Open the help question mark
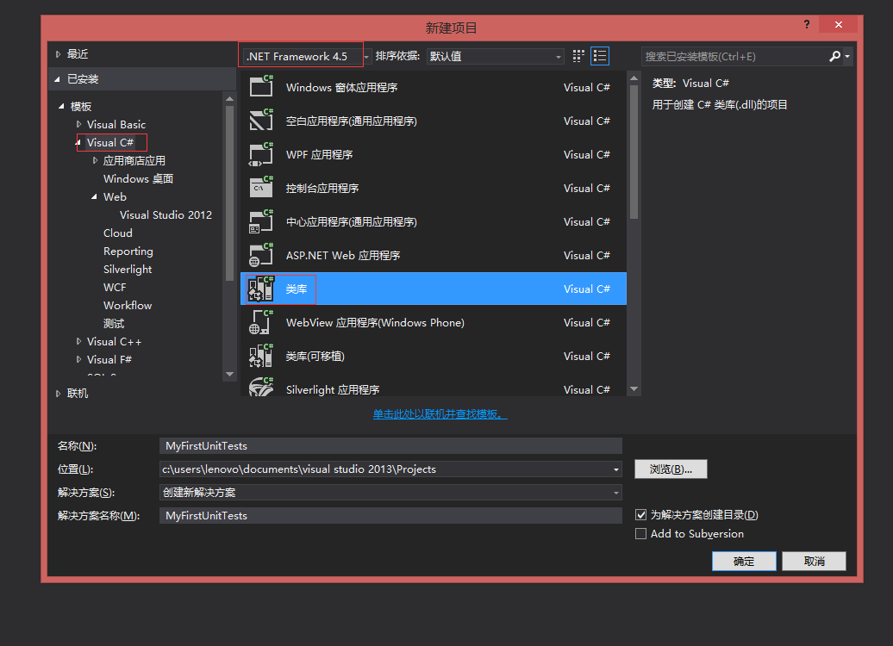 click(807, 24)
